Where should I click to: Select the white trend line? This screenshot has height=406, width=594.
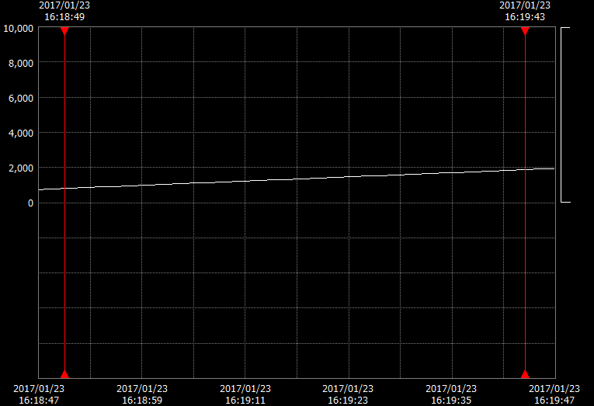pyautogui.click(x=295, y=178)
